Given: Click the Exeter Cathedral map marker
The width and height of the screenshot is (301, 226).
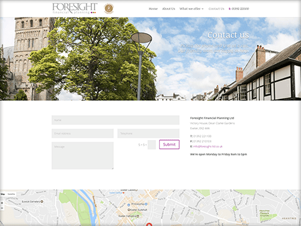Looking at the screenshot, I should click(x=138, y=216).
